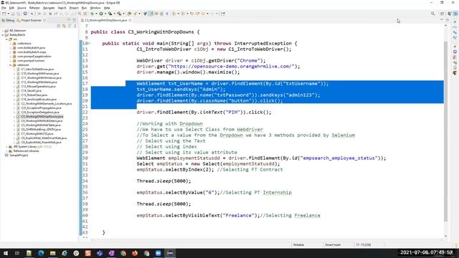Collapse the BobbyBatch project
The width and height of the screenshot is (459, 258).
(3, 35)
